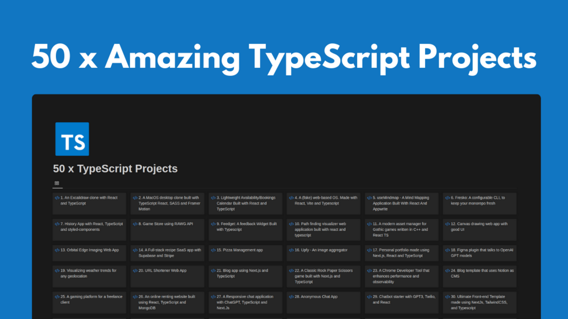
Task: Click code icon on Personal portfolio card
Action: click(x=370, y=250)
